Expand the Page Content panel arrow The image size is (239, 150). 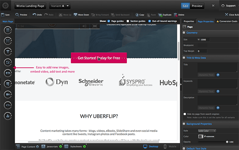click(38, 147)
